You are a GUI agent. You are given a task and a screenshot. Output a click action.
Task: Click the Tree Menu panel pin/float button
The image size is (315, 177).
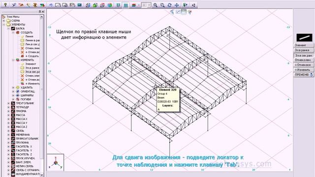pos(40,11)
